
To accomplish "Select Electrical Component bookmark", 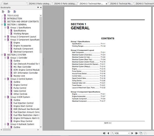I will [x=23, y=52].
